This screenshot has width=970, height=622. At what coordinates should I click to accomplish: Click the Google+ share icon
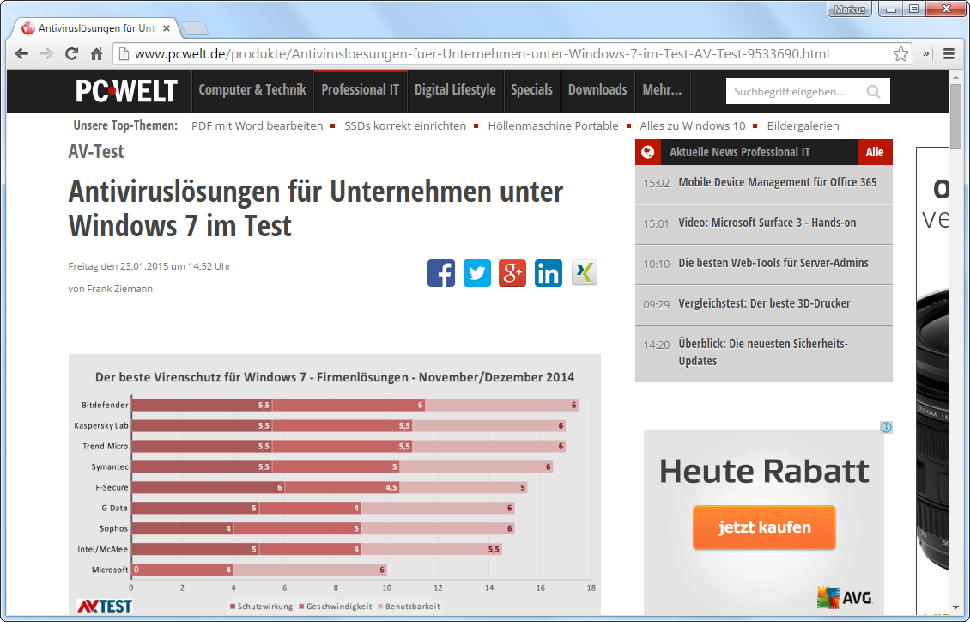coord(512,273)
